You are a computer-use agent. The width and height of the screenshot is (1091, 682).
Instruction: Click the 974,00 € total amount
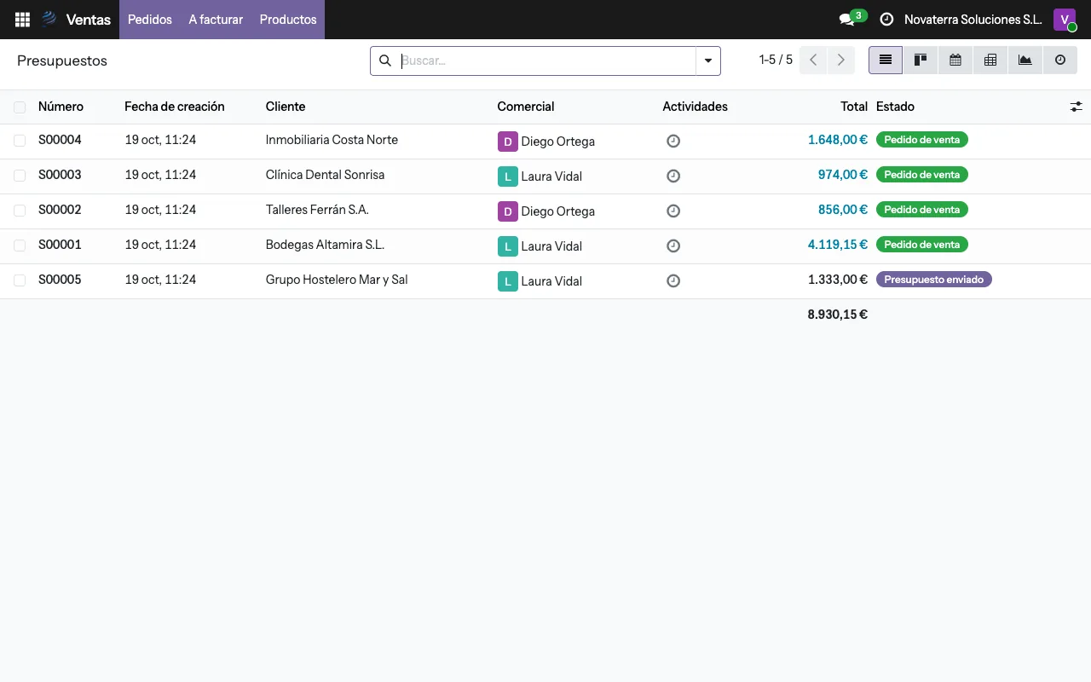[x=843, y=175]
